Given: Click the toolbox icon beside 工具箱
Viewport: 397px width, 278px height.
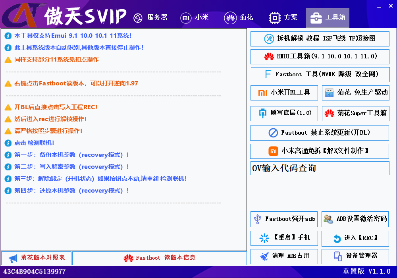Looking at the screenshot, I should [316, 18].
